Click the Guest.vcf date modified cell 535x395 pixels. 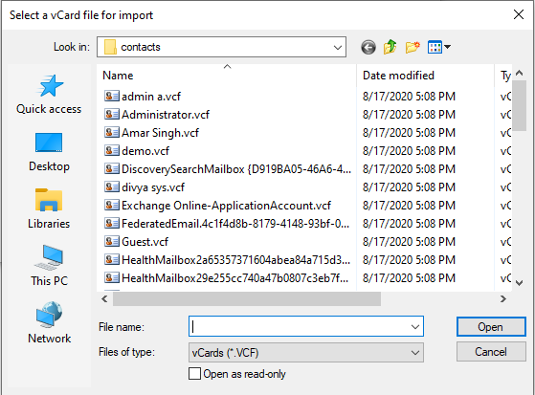pos(409,242)
